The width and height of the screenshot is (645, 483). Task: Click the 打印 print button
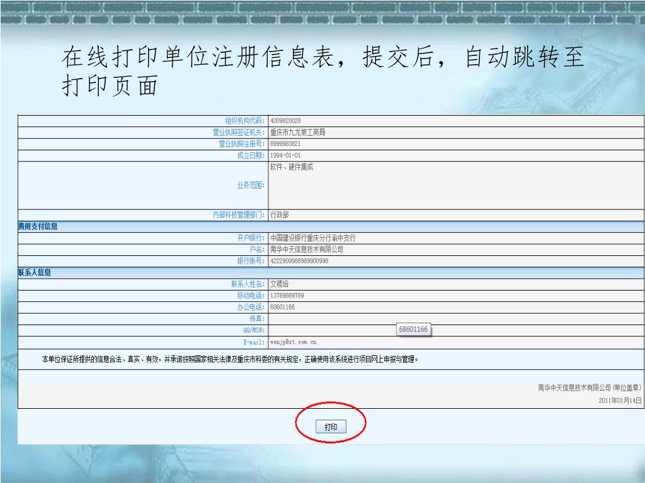click(x=331, y=427)
